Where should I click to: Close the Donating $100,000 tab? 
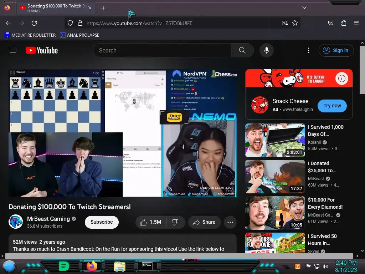90,8
